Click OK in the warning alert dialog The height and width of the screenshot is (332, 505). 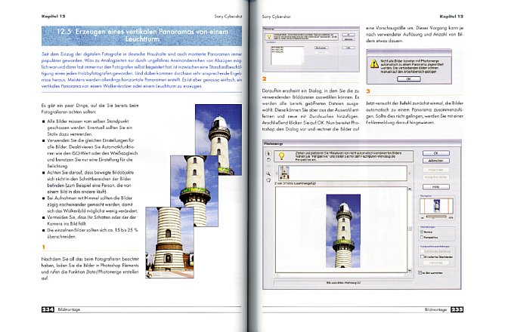point(409,78)
